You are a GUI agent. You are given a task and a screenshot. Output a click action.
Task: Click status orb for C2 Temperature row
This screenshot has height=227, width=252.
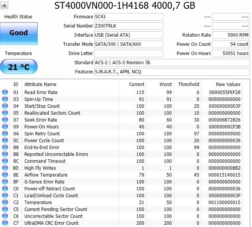[x=5, y=202]
